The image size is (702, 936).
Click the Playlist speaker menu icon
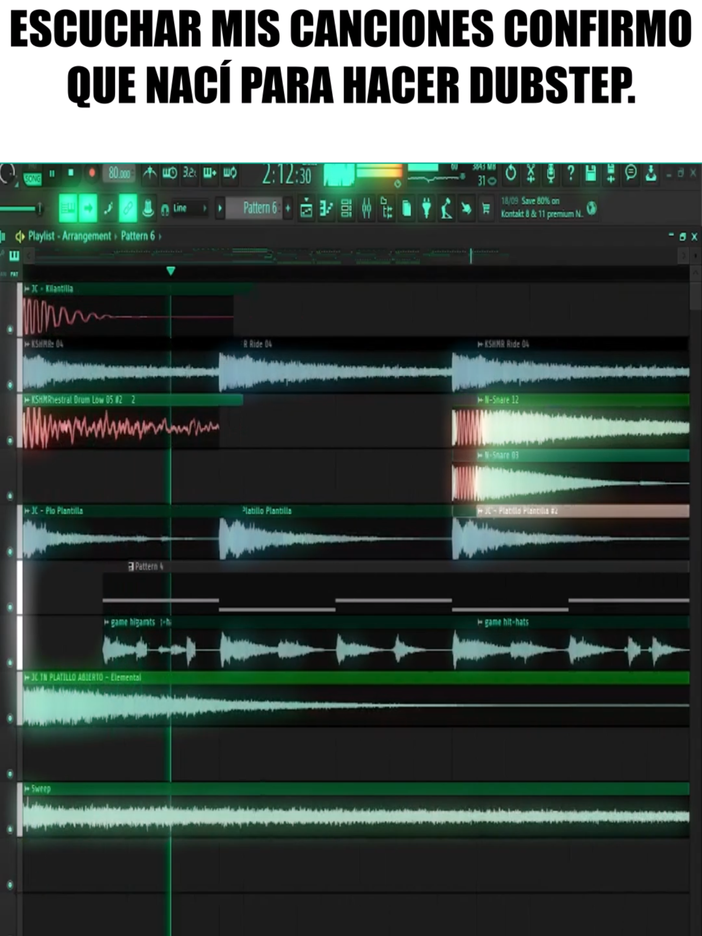tap(20, 236)
